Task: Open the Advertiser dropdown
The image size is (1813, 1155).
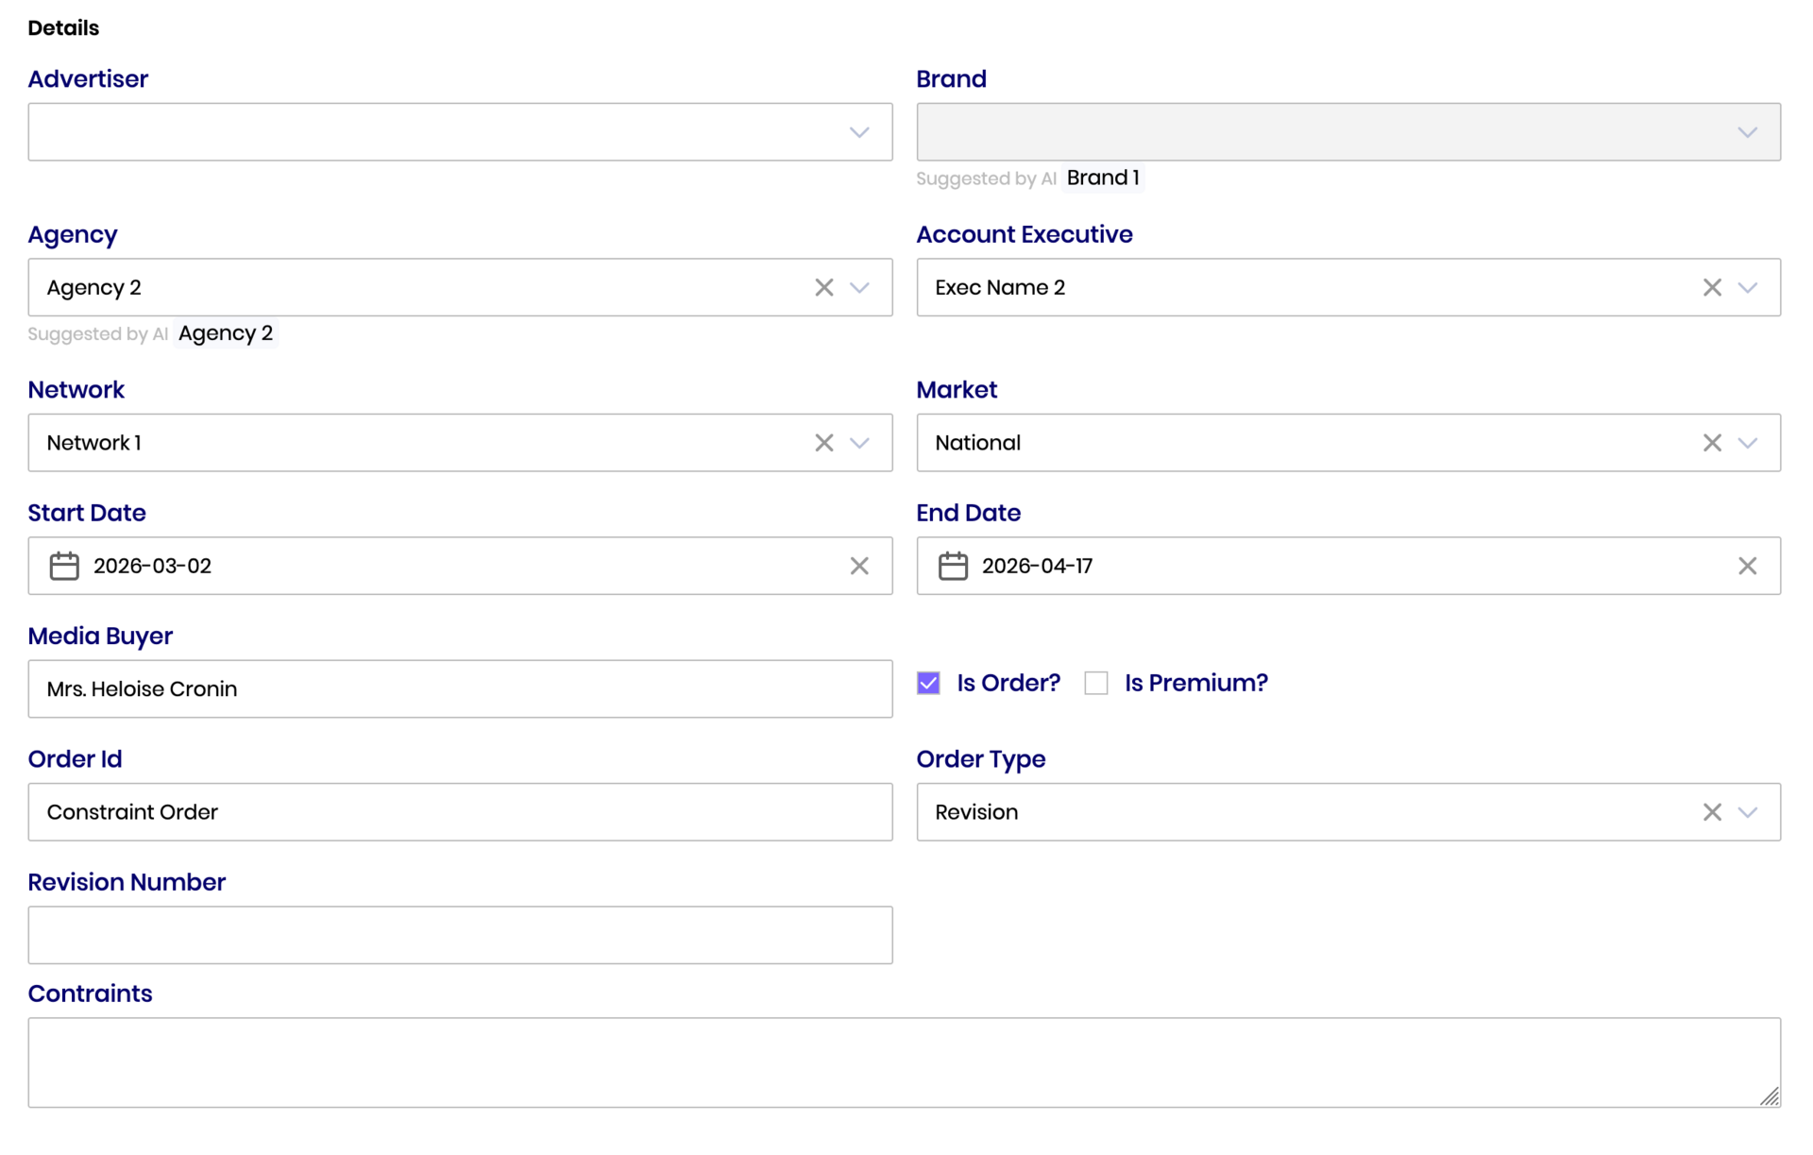Action: (858, 132)
